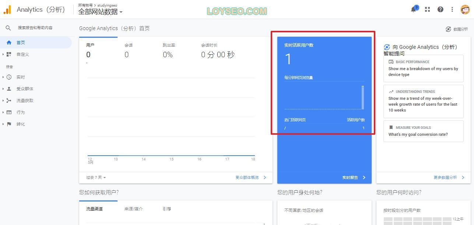
Task: Click the 您如何获取用户? heading
Action: tap(99, 192)
